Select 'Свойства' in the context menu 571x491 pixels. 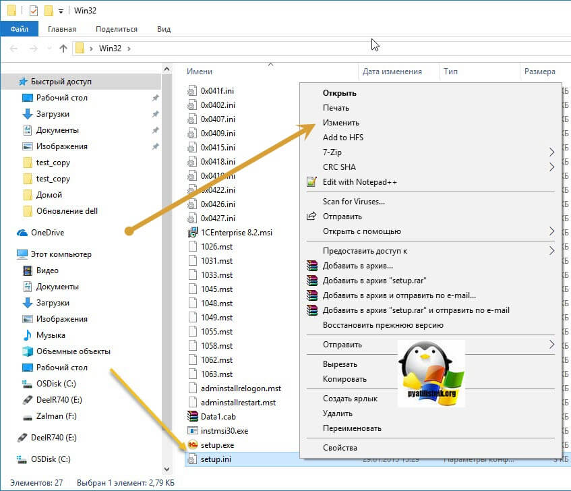340,448
